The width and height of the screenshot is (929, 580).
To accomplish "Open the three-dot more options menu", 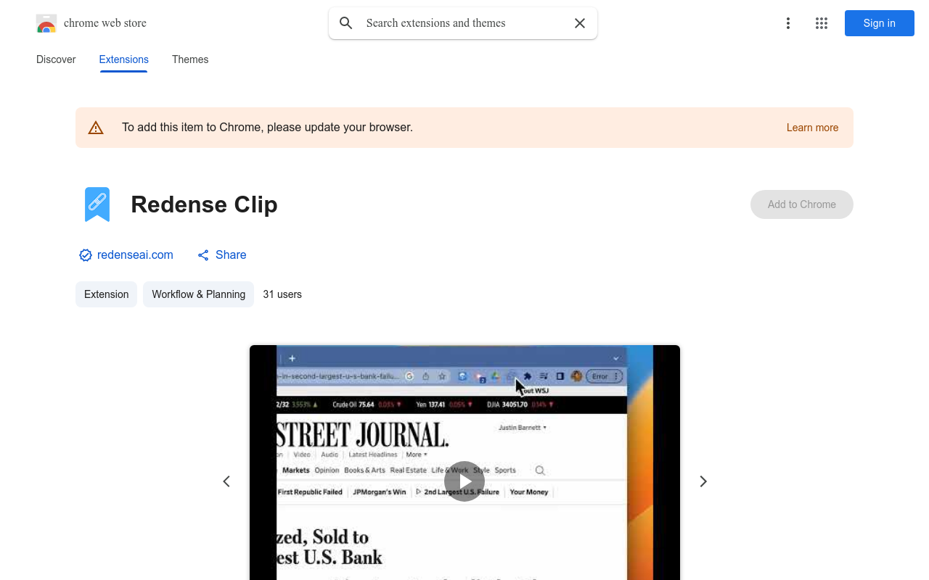I will 788,23.
